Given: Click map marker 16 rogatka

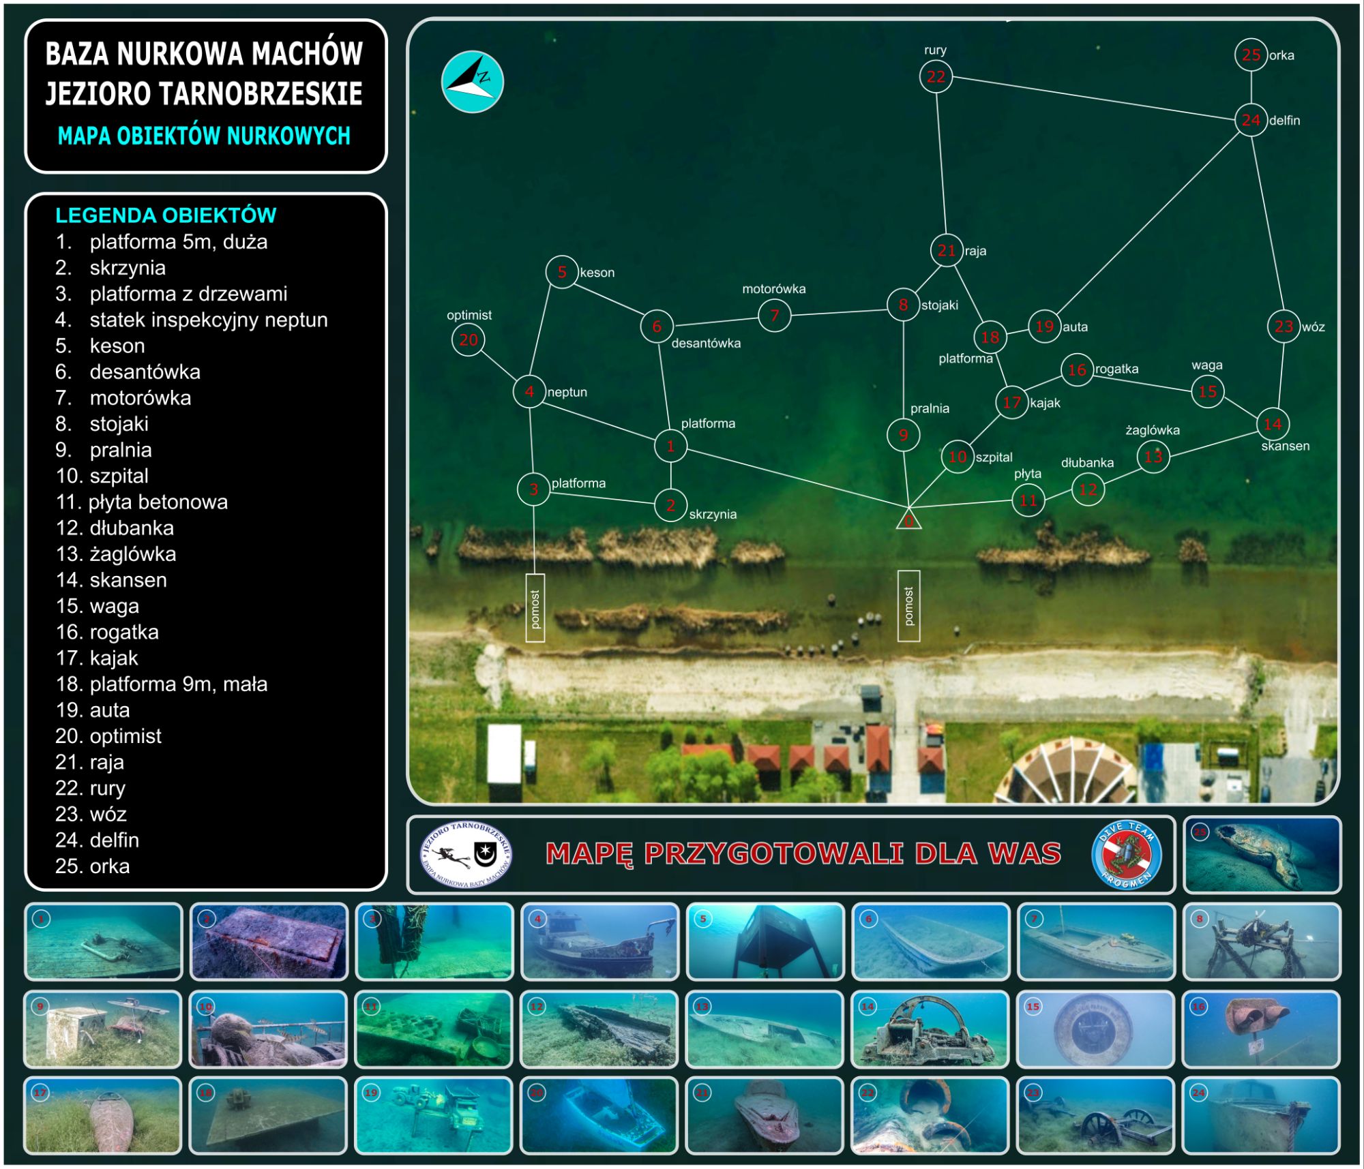Looking at the screenshot, I should 1077,369.
